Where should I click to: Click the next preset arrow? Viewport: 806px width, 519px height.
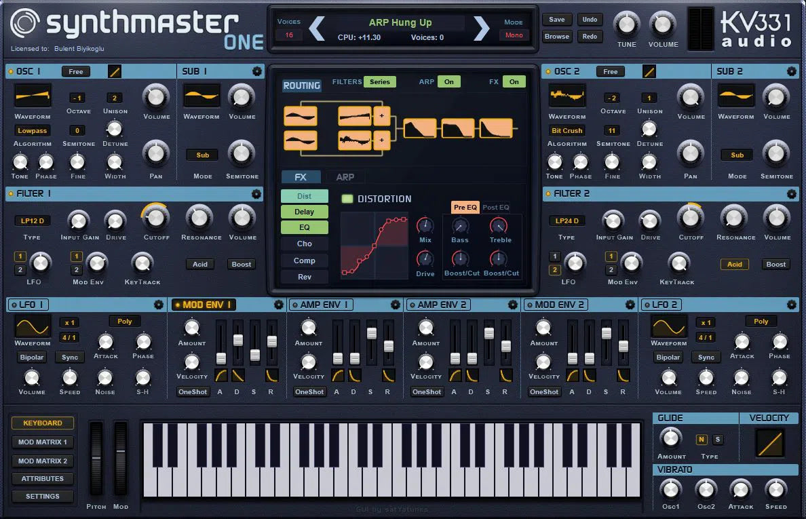[x=482, y=28]
